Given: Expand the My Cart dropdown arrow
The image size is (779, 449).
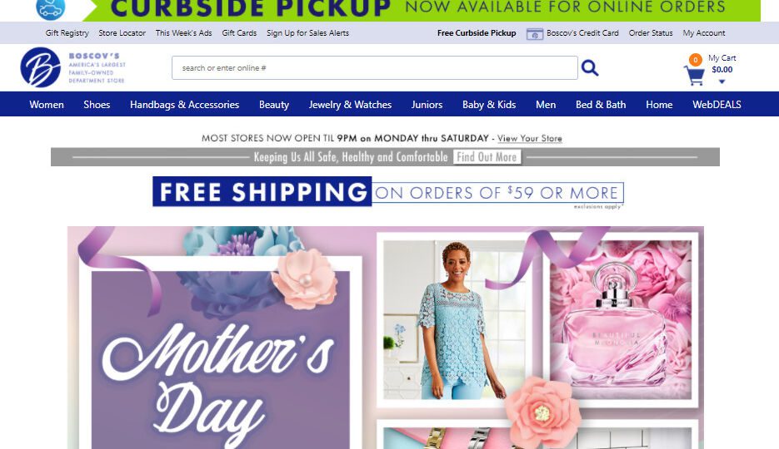Looking at the screenshot, I should coord(722,81).
